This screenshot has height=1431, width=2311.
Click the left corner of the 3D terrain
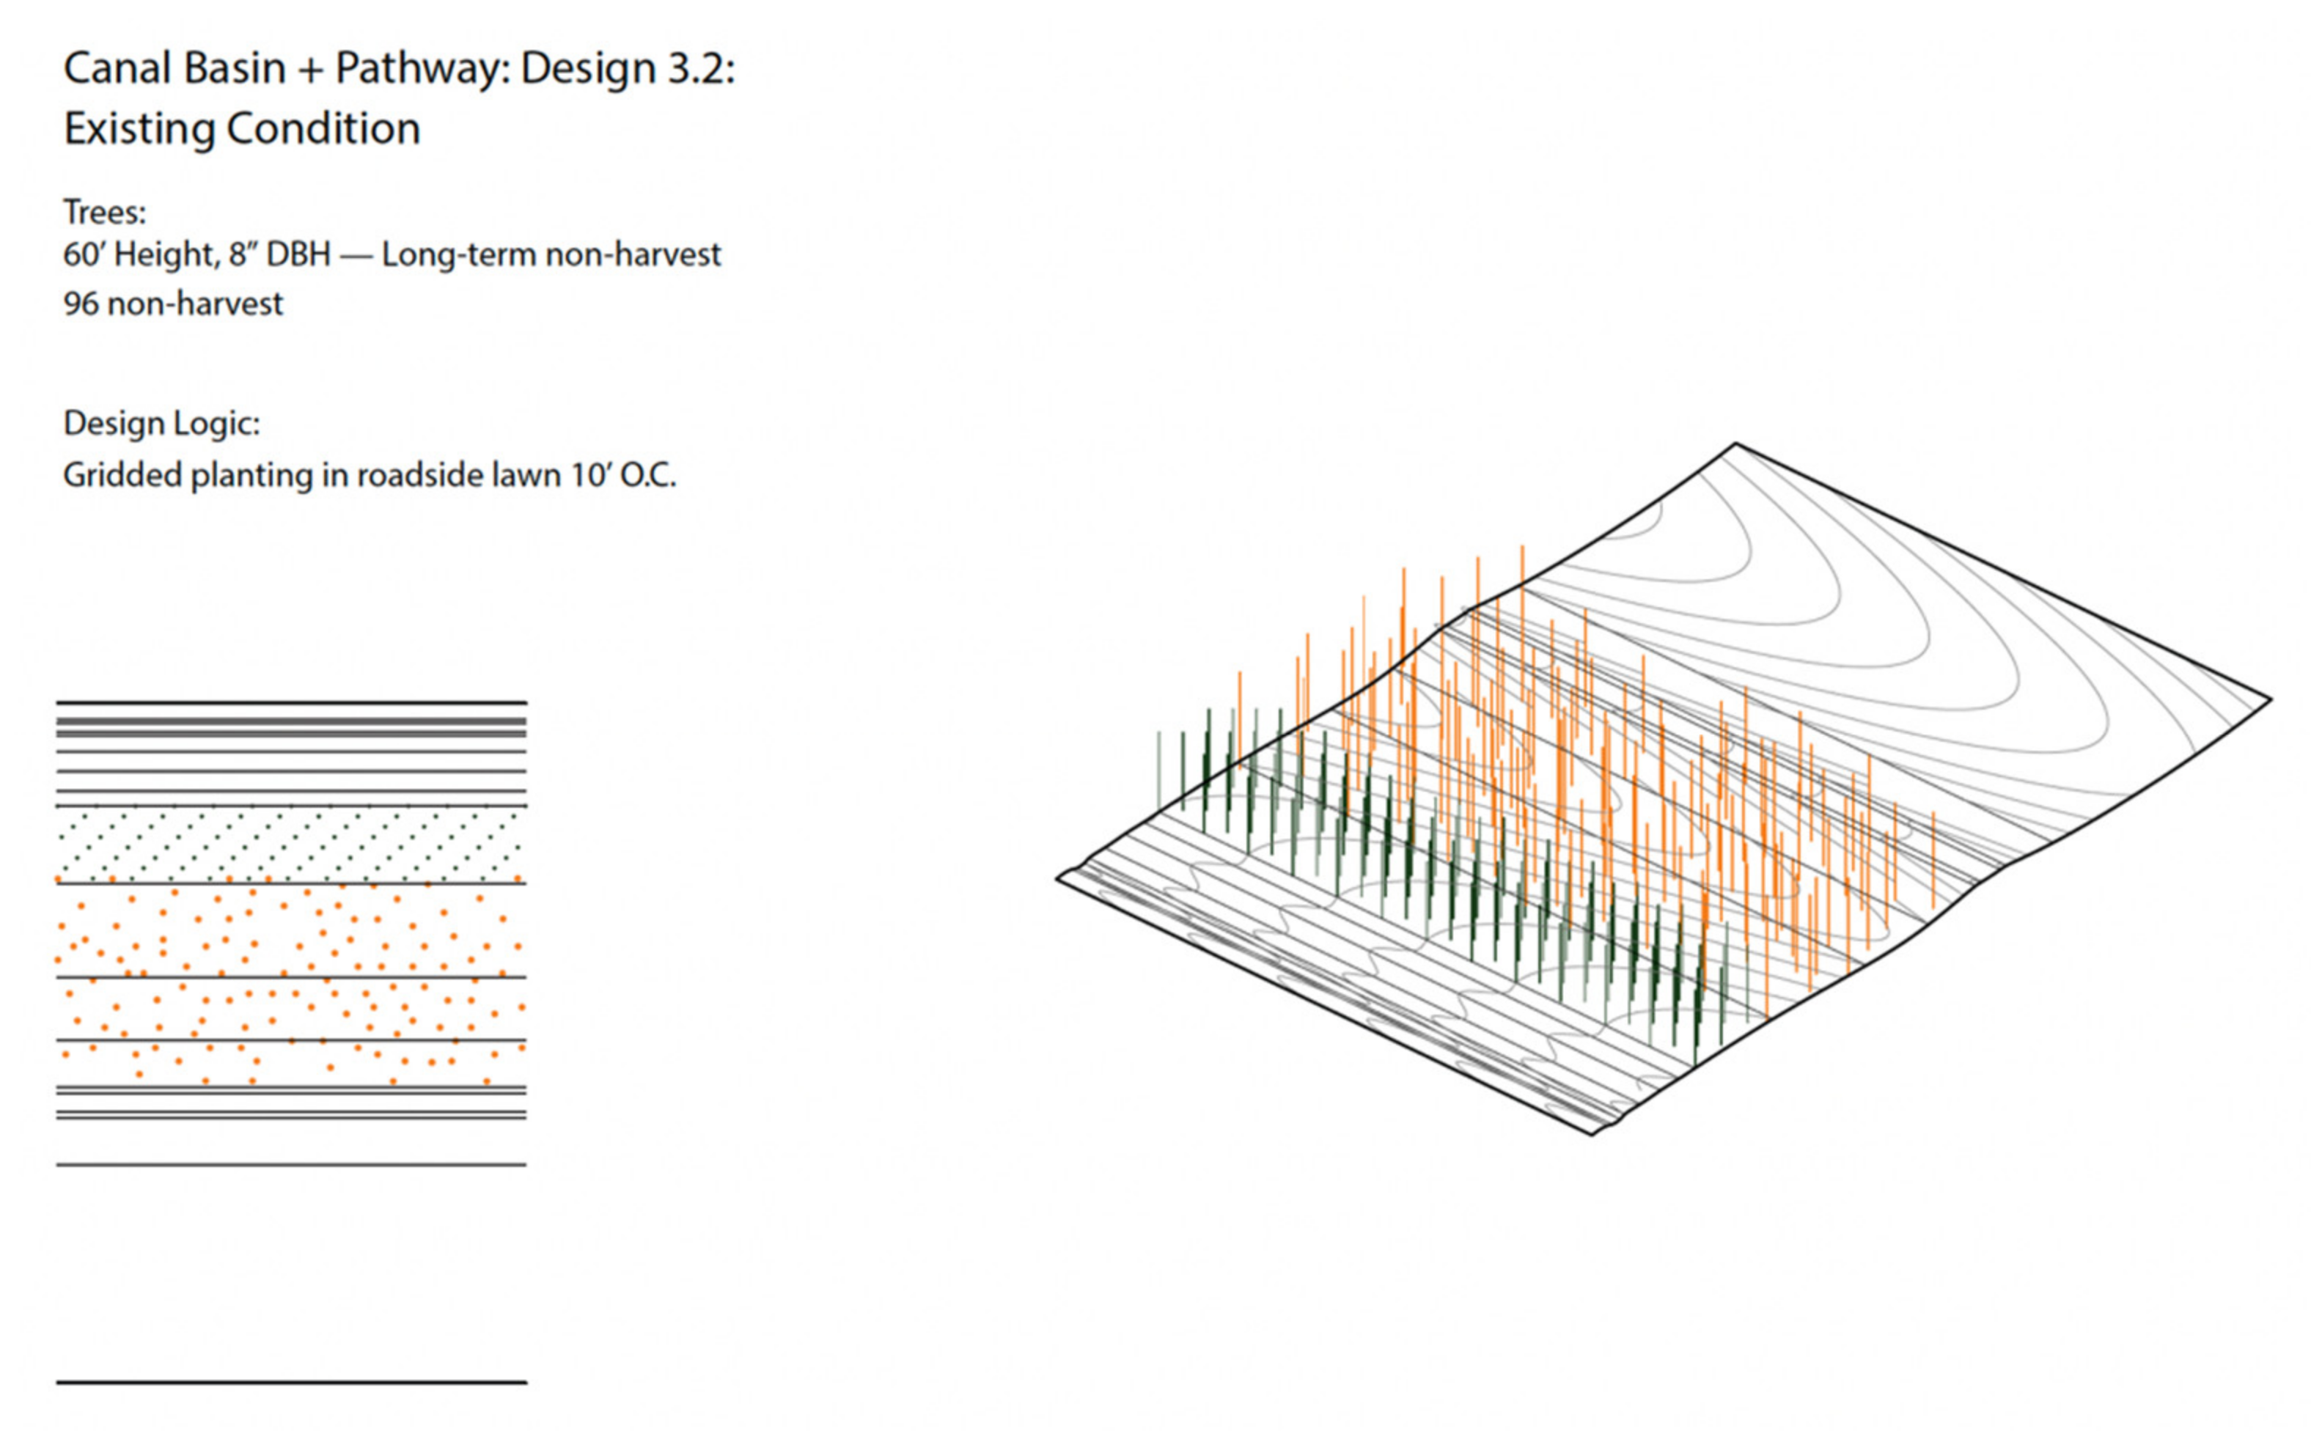[x=1058, y=878]
